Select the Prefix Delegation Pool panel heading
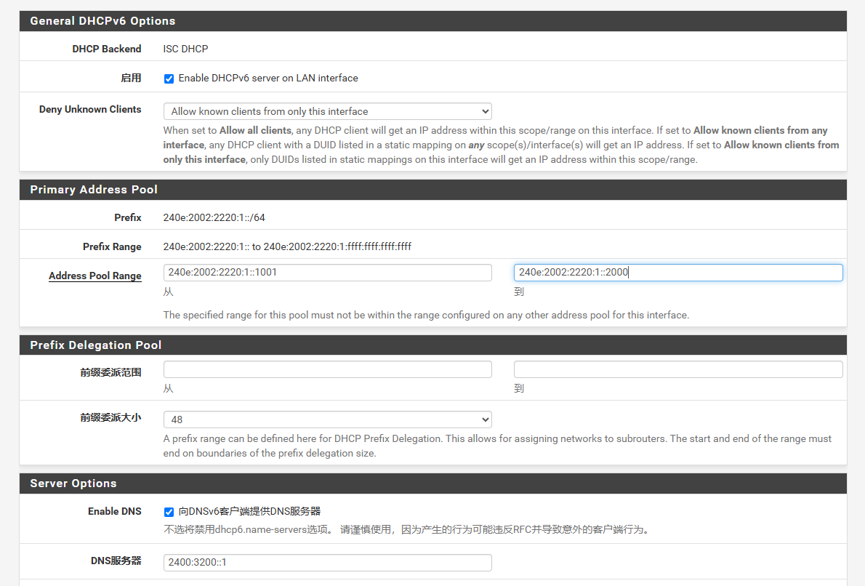Screen dimensions: 865x586 (95, 345)
